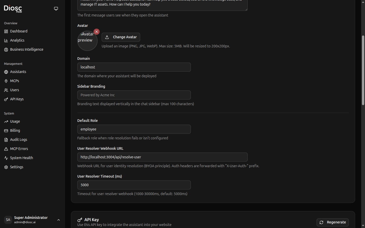Viewport: 365px width, 228px height.
Task: Click the Sidebar Branding text field
Action: click(x=134, y=95)
